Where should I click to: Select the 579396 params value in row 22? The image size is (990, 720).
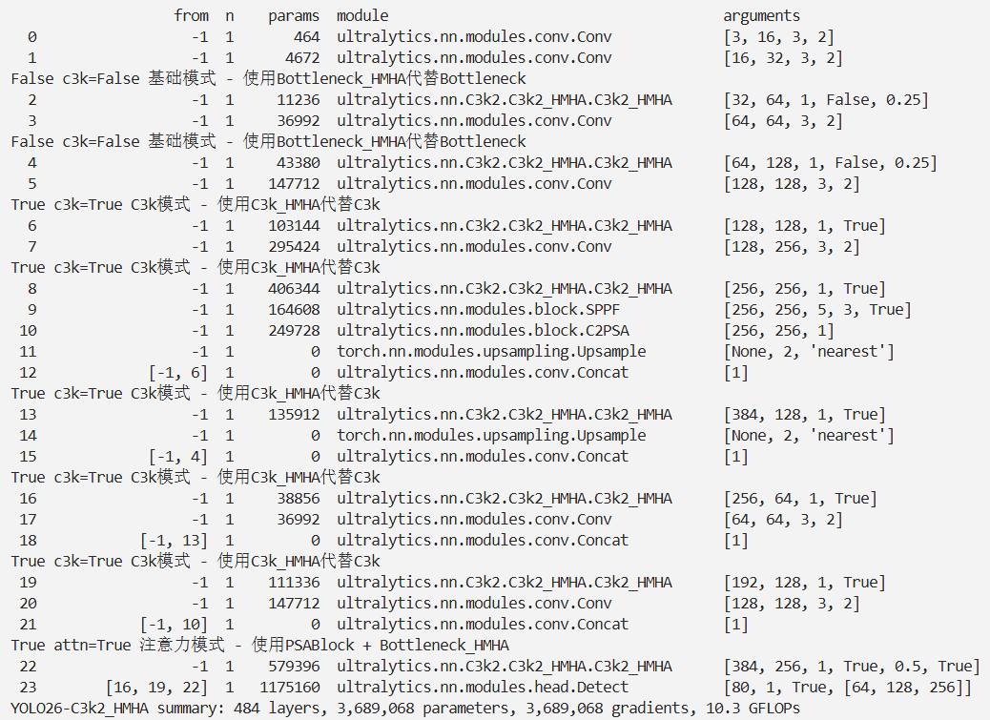pos(294,666)
